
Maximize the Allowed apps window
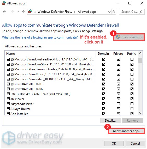click(130, 3)
